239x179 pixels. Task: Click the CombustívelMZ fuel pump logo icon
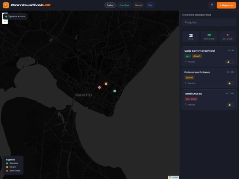point(6,5)
